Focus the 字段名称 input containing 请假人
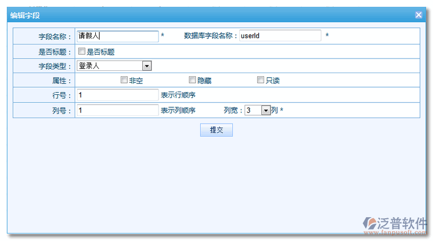 117,36
